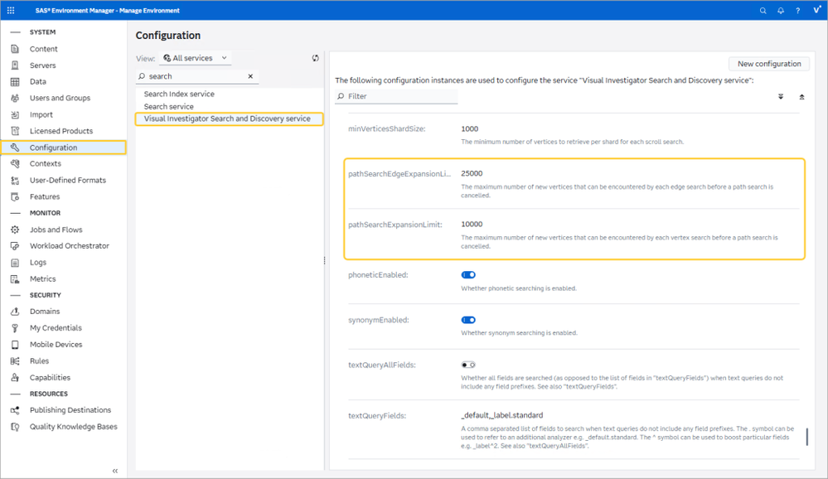Click the Metrics icon in sidebar
This screenshot has height=479, width=828.
pyautogui.click(x=15, y=278)
